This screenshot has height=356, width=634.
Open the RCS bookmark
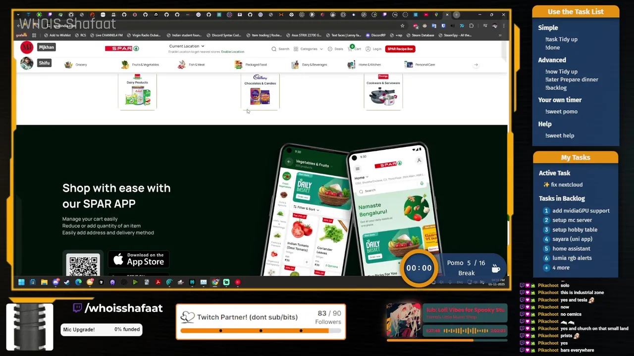click(81, 35)
